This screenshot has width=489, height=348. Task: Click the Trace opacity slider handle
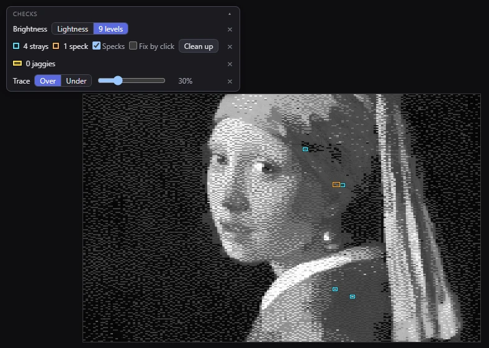pyautogui.click(x=118, y=80)
